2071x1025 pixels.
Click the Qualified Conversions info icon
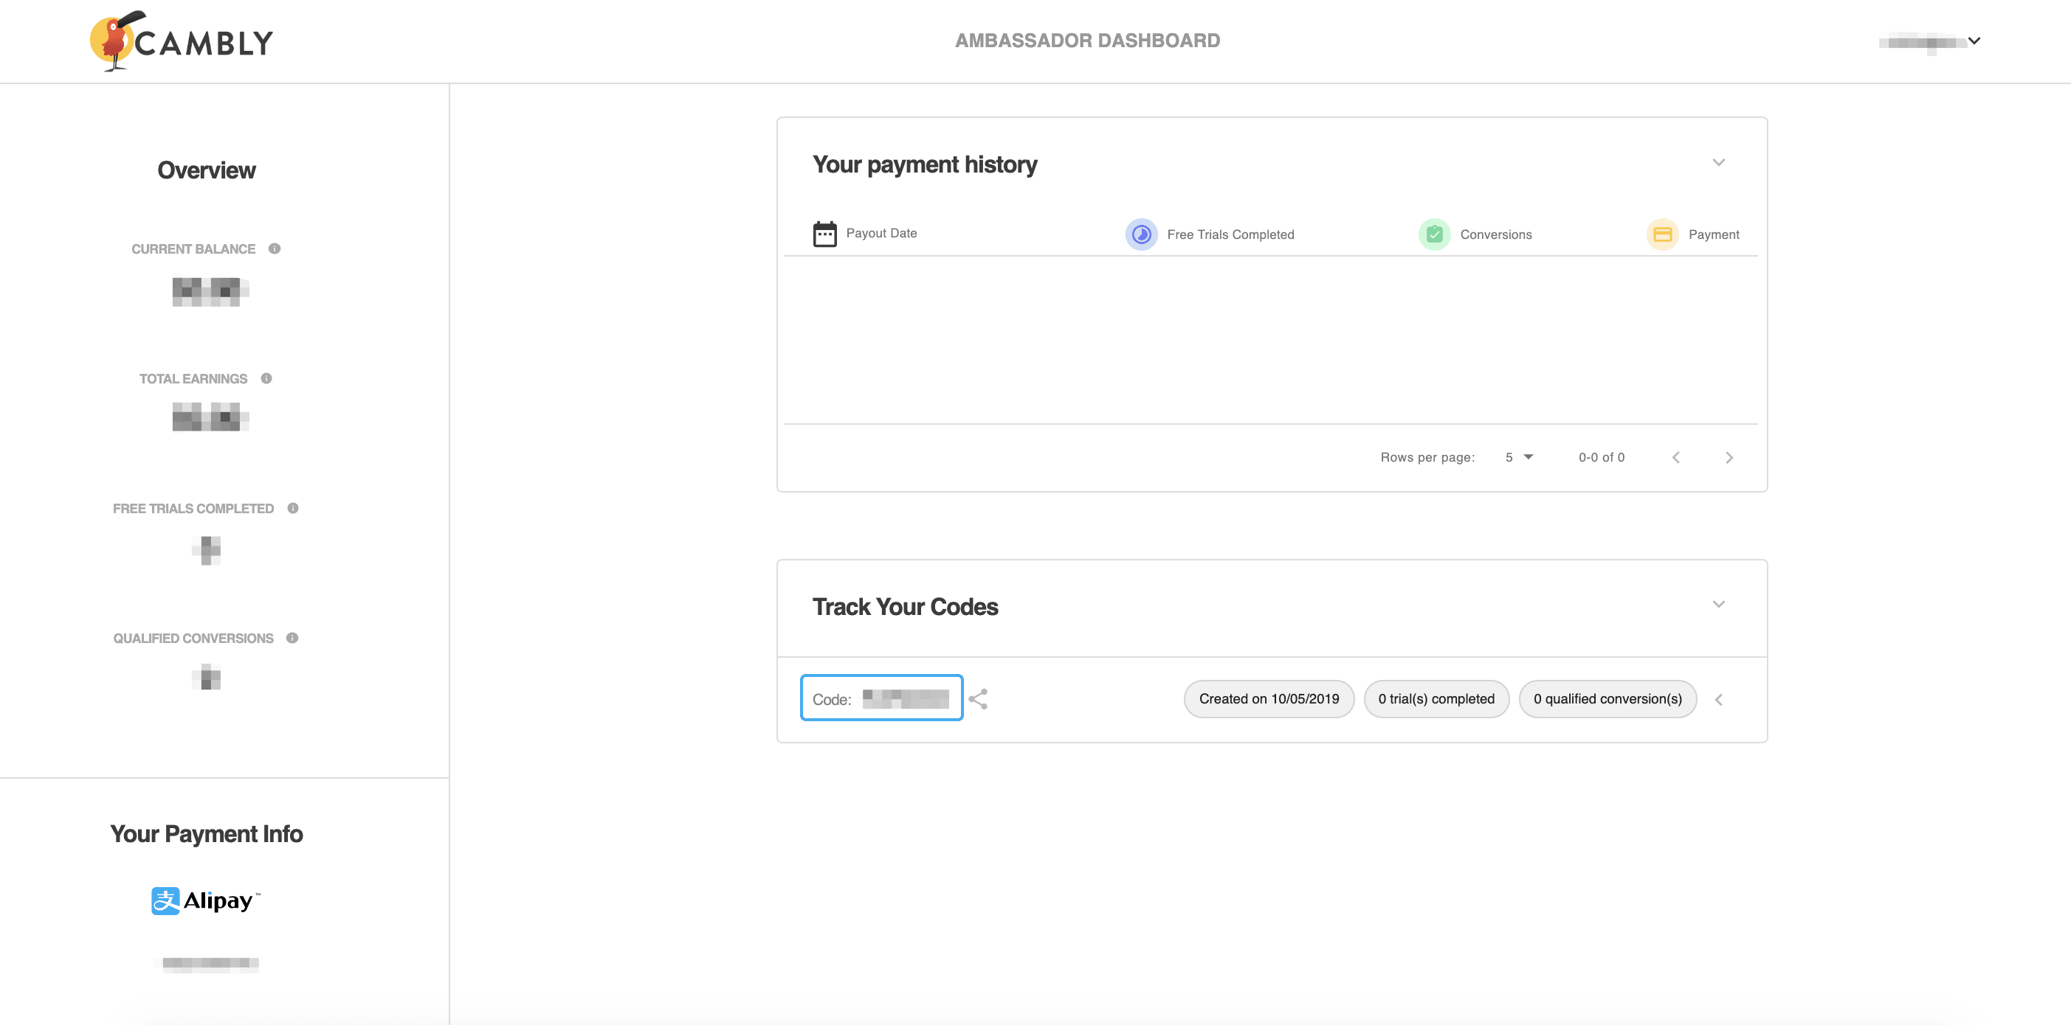click(292, 638)
